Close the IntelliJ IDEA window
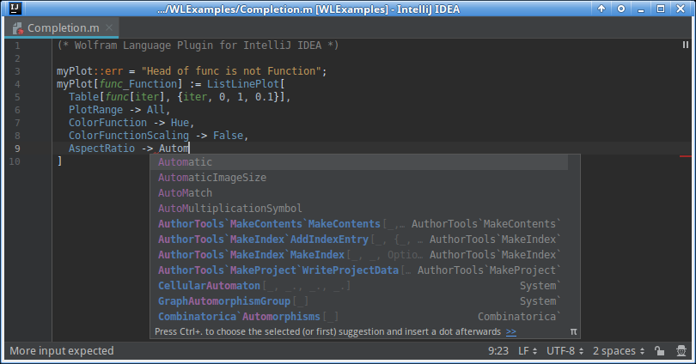The height and width of the screenshot is (364, 696). pos(681,9)
